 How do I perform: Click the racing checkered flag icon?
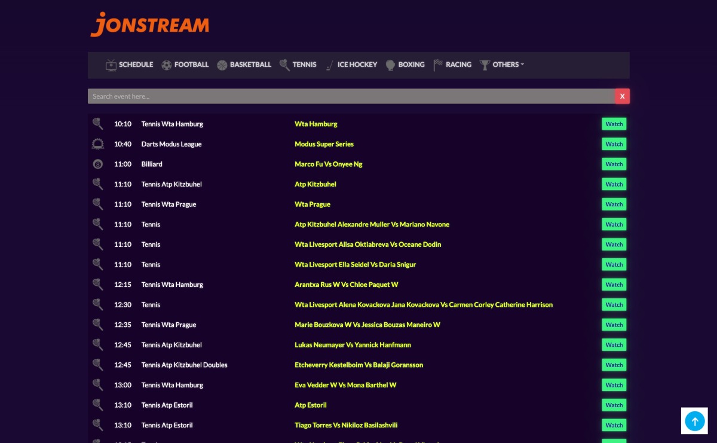point(438,65)
